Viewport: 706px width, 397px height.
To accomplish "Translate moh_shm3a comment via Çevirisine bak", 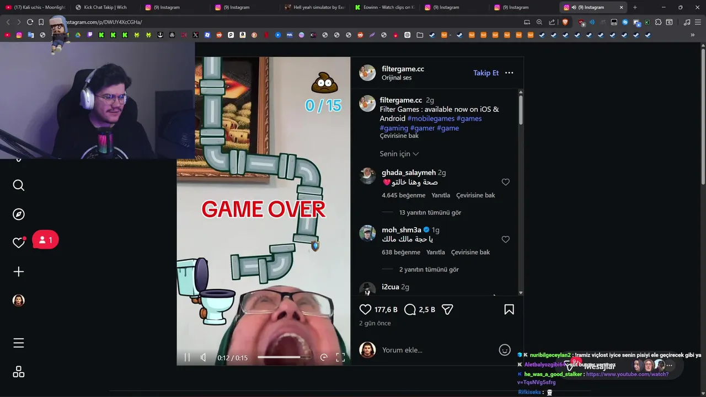I will click(470, 253).
